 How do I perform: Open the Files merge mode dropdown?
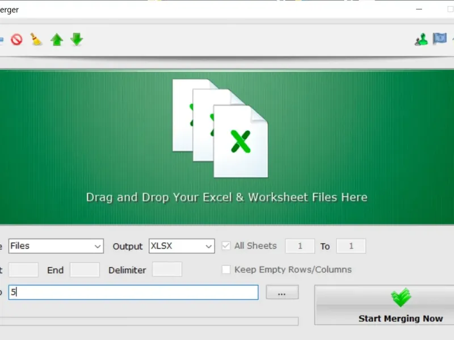[56, 246]
